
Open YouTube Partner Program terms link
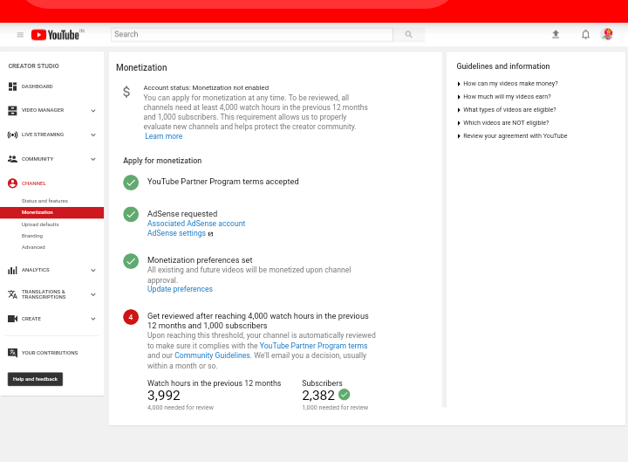point(314,346)
